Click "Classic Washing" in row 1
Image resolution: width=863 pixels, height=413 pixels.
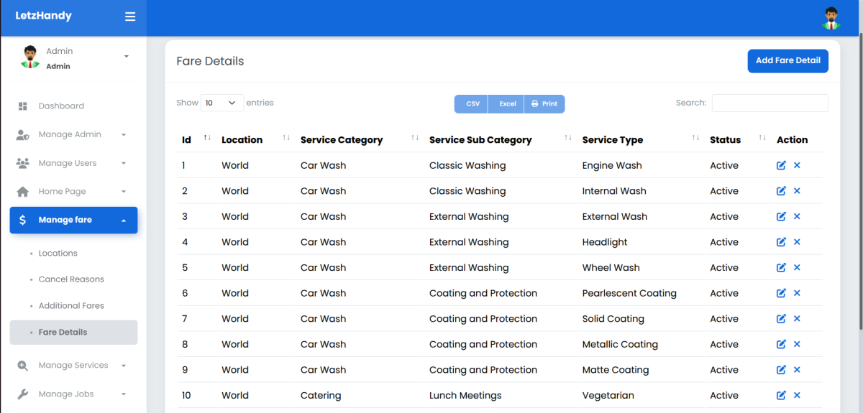[467, 165]
